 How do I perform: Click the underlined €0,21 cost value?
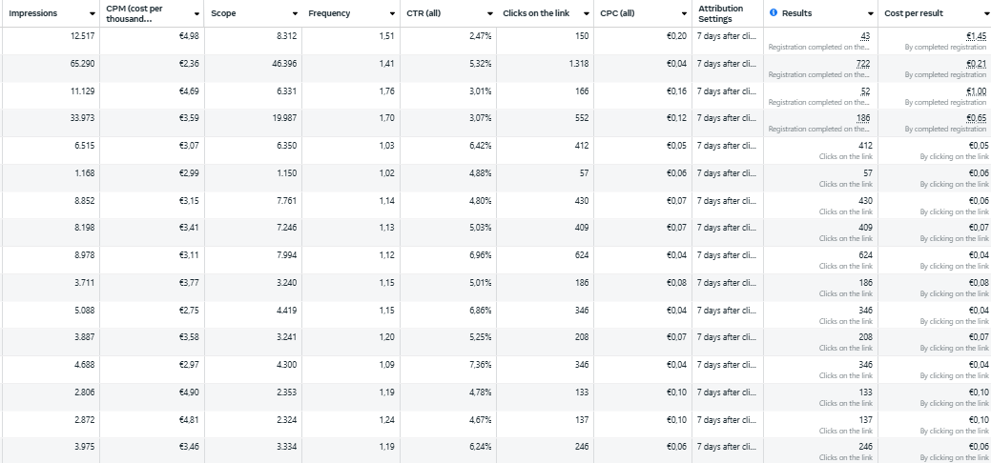(x=976, y=63)
